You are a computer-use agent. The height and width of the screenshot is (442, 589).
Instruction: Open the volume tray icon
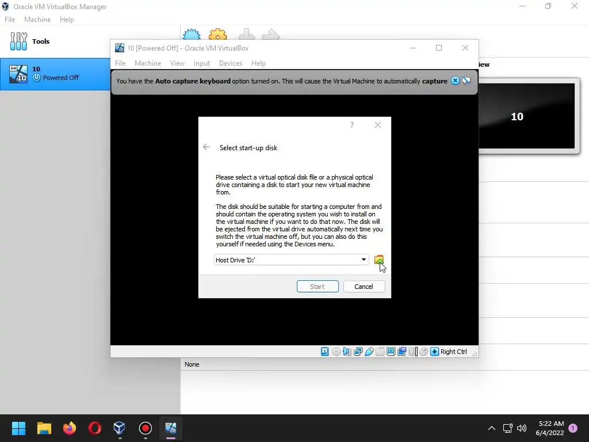click(522, 428)
